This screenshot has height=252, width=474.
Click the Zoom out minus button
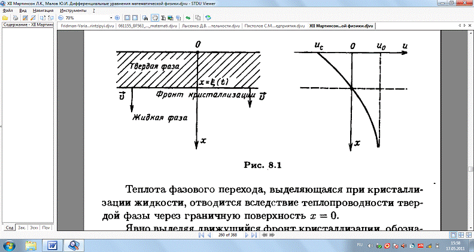pos(60,18)
